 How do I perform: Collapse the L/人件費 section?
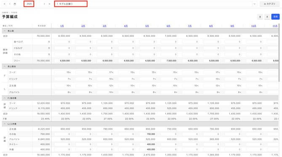point(5,124)
